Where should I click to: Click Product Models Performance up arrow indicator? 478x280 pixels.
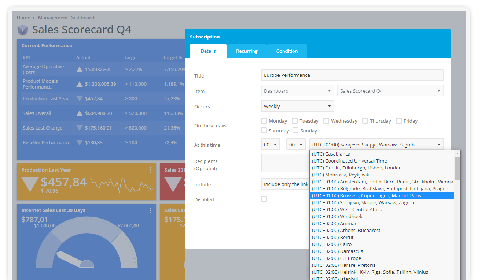point(79,84)
